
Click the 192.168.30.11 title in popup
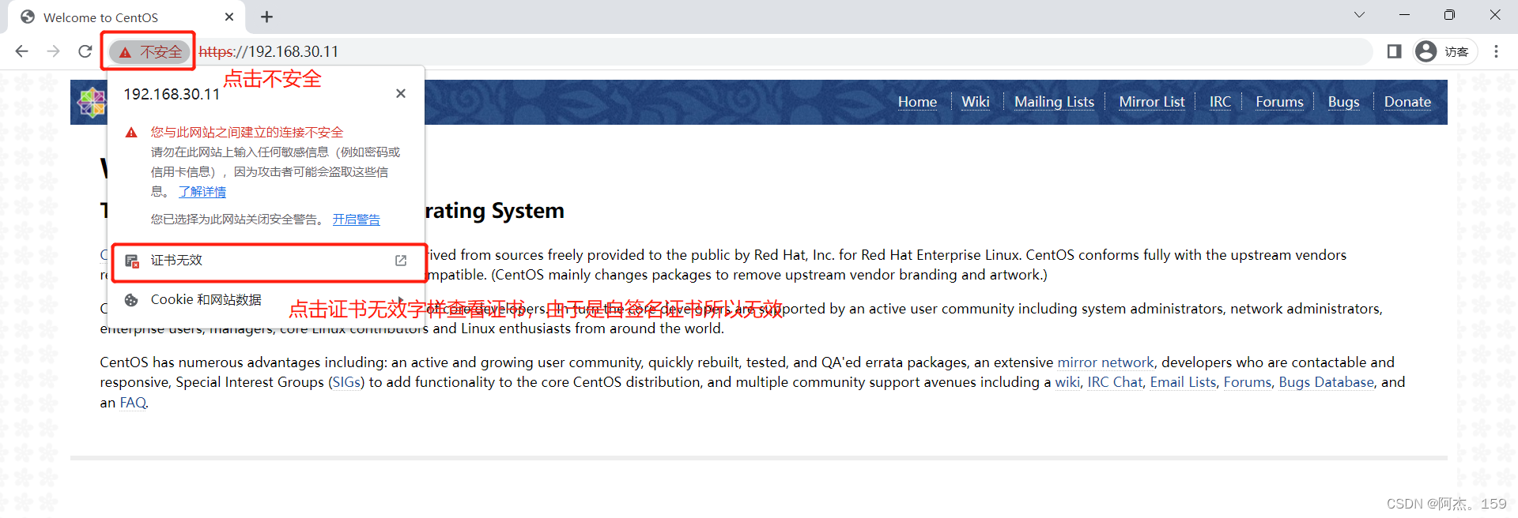click(172, 94)
